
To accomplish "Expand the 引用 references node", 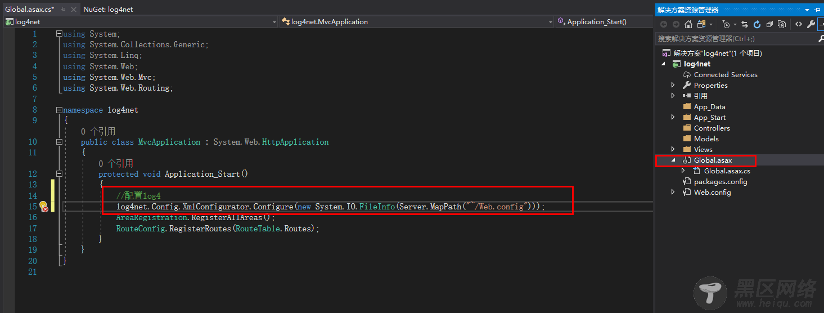I will pyautogui.click(x=673, y=96).
